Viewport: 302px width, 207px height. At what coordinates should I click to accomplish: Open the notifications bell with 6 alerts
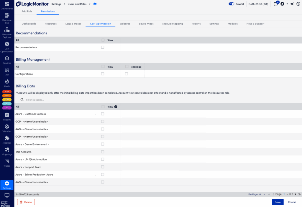275,4
